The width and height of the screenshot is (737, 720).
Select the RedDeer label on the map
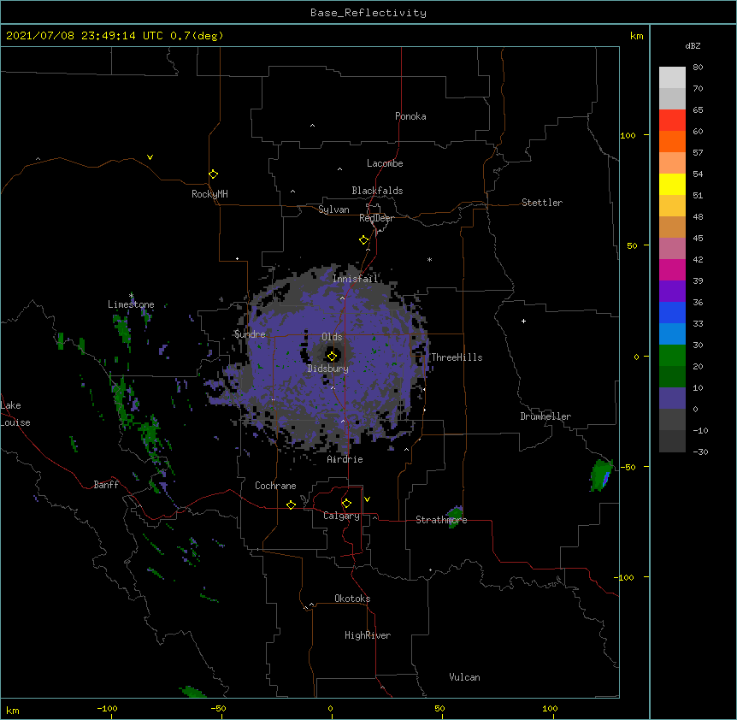point(376,218)
